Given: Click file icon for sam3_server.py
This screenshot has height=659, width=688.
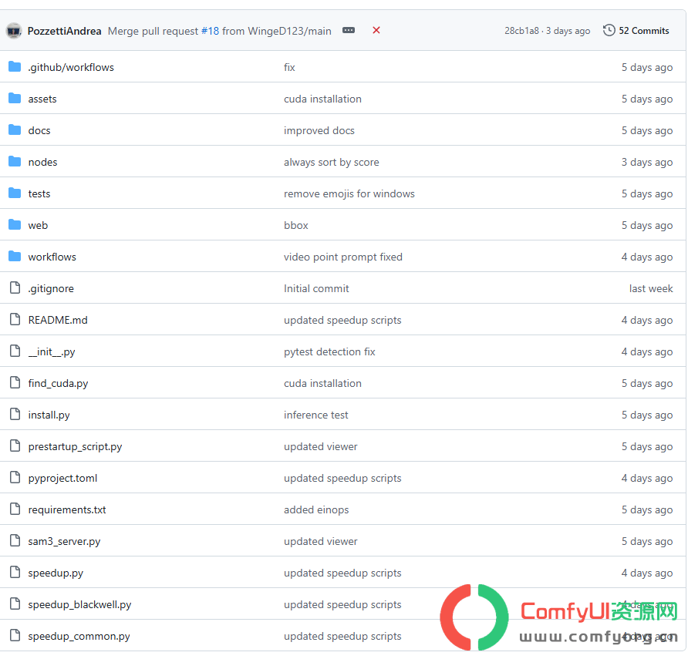Looking at the screenshot, I should click(15, 540).
